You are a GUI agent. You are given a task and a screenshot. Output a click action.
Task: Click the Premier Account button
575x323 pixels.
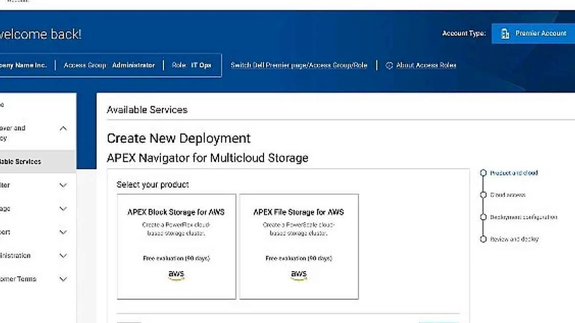(x=533, y=33)
